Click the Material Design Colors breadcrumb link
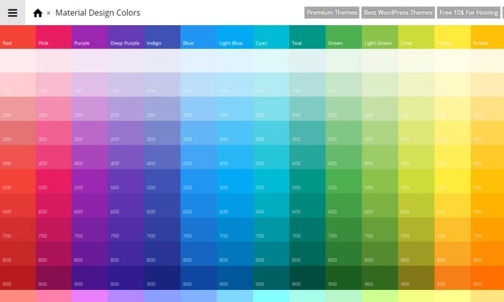 click(x=98, y=13)
